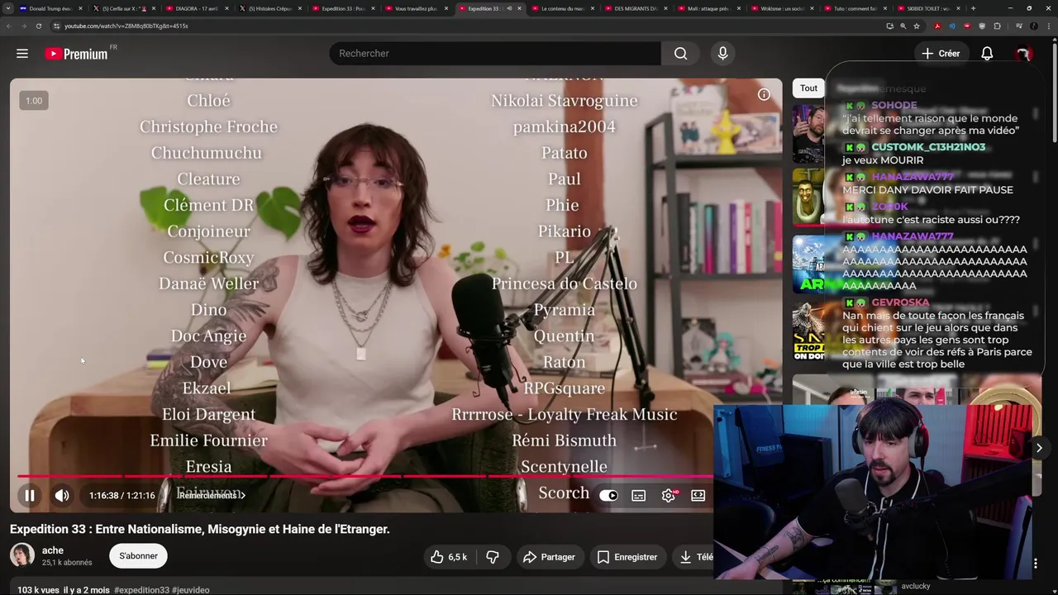Go back in browser history
Screen dimensions: 1058x595
(8, 26)
